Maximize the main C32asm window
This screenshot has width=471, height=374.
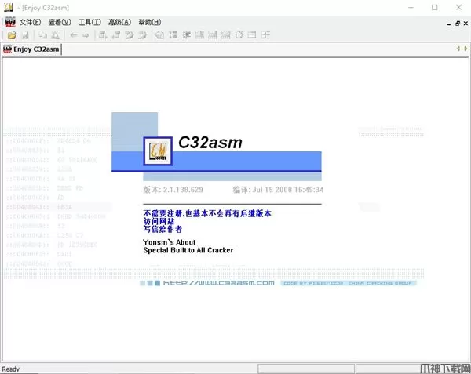click(434, 8)
